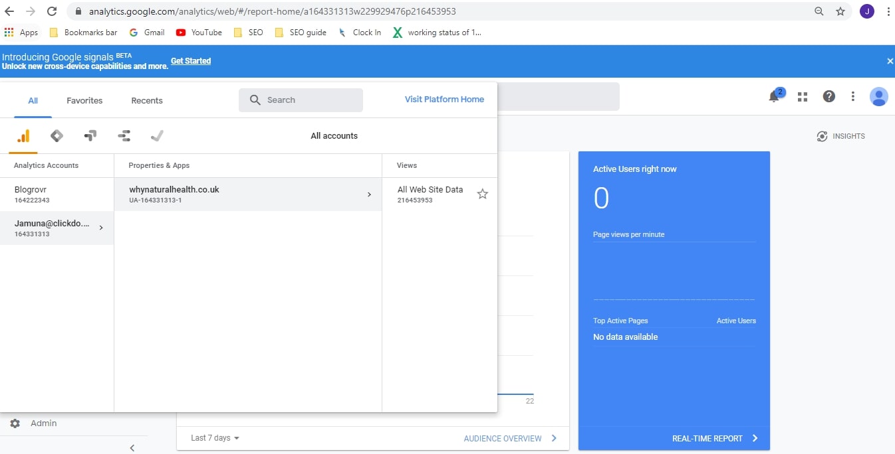The width and height of the screenshot is (895, 454).
Task: Open help via the question mark icon
Action: pyautogui.click(x=829, y=96)
